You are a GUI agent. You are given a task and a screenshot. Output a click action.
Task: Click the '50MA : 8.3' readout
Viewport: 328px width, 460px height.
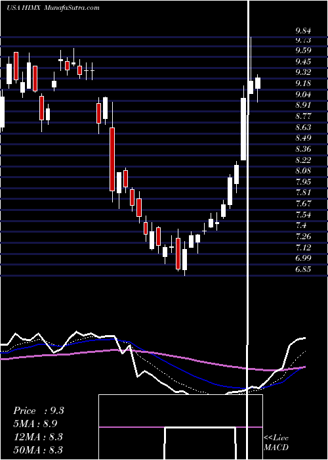(x=38, y=449)
